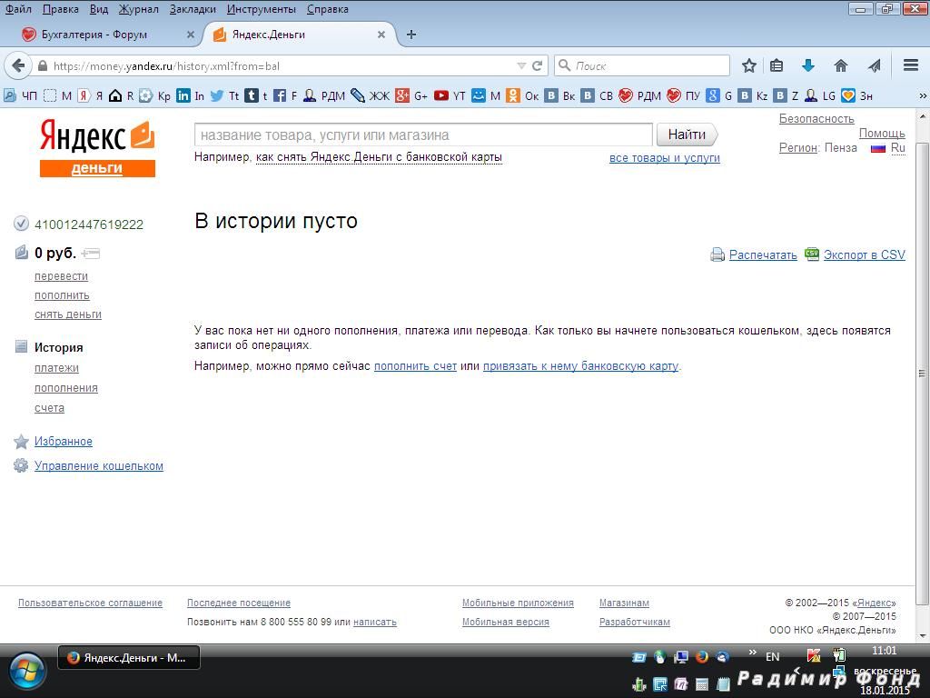Open the ПУ heart bookmark
This screenshot has height=698, width=930.
coord(683,95)
